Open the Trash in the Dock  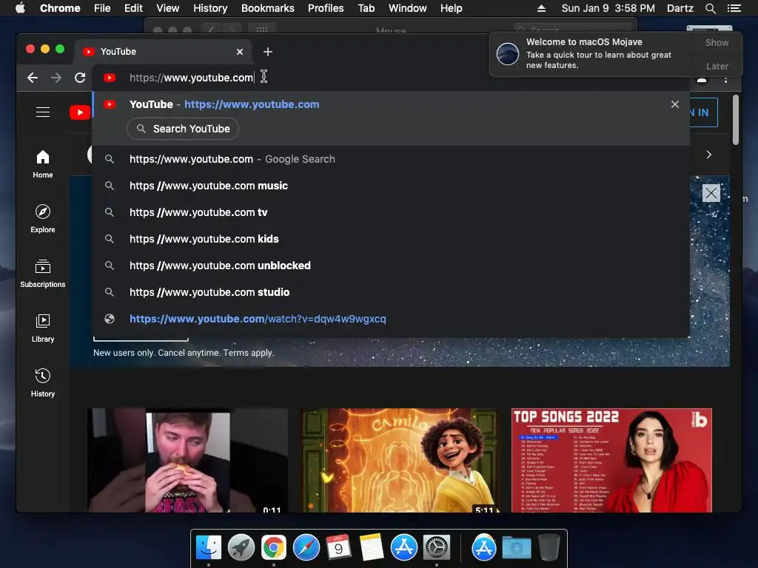pos(549,548)
